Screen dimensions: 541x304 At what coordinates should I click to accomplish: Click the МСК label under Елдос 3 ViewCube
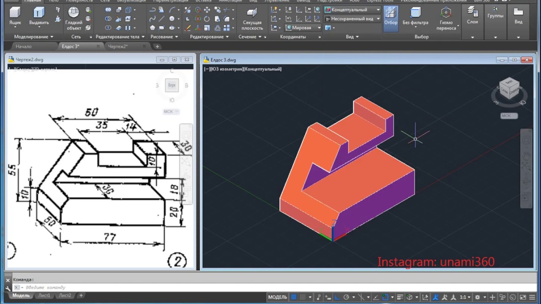pos(509,116)
